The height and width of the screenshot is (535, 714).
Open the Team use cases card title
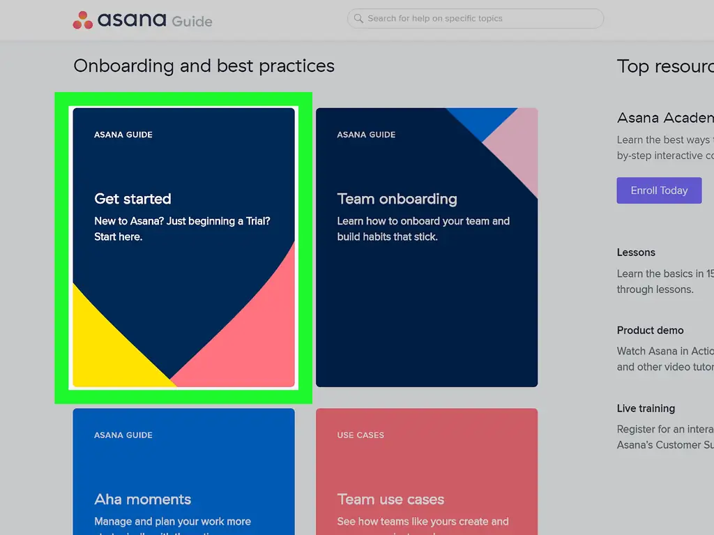point(390,499)
